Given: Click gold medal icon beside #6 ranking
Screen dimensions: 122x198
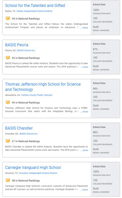Looking at the screenshot, I should pos(8,102).
